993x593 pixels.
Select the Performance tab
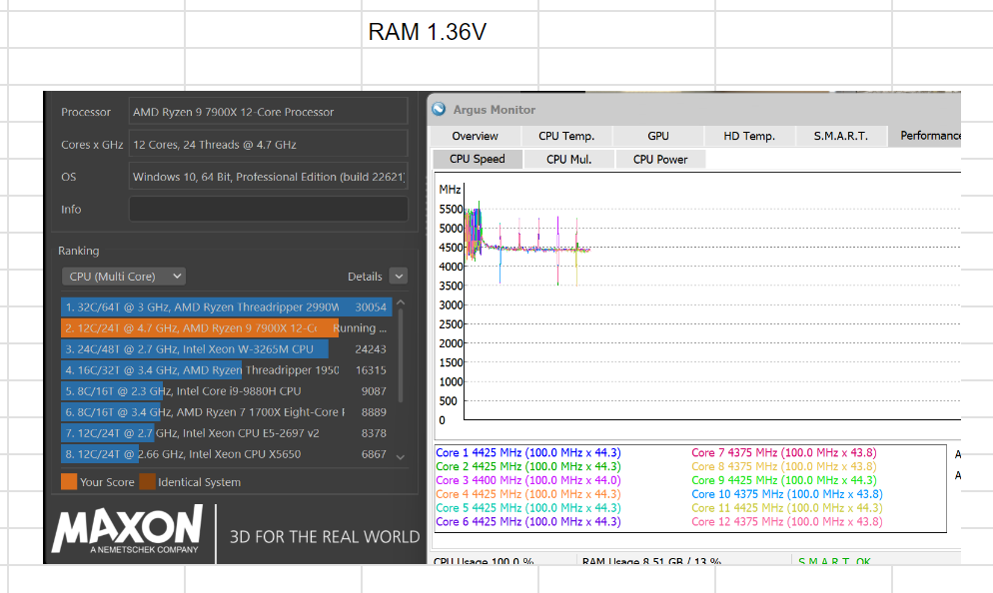click(x=925, y=136)
